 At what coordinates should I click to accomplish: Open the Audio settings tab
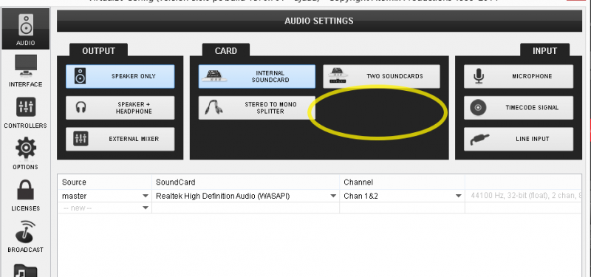(x=26, y=29)
